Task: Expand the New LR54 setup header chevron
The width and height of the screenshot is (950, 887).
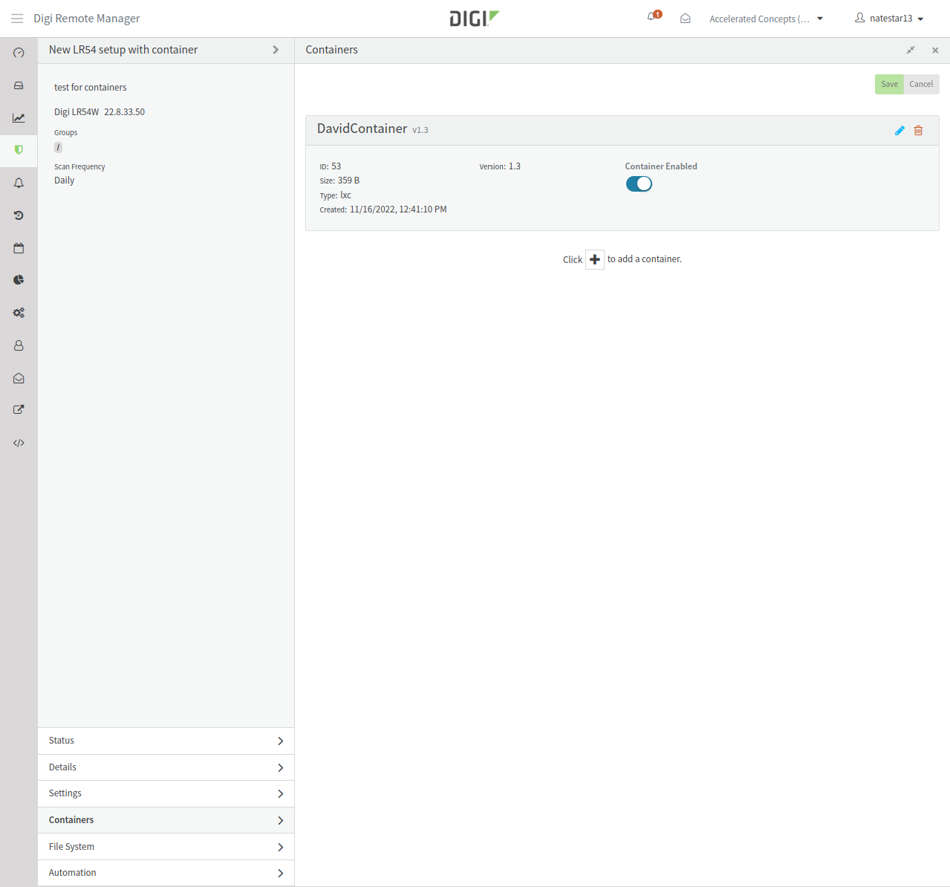Action: coord(276,50)
